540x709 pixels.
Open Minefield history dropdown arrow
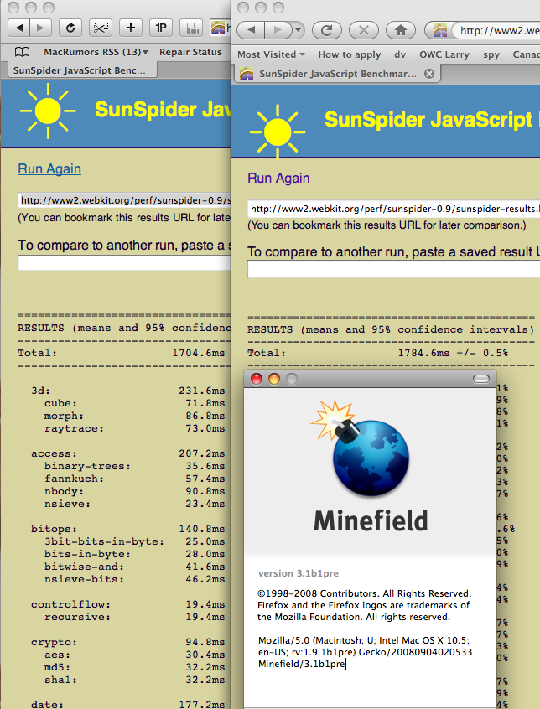[x=298, y=30]
